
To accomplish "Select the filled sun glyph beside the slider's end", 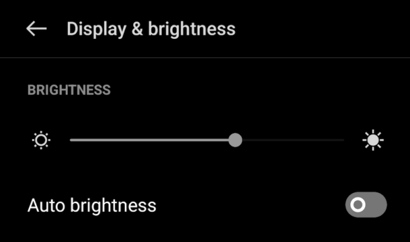I will 373,140.
